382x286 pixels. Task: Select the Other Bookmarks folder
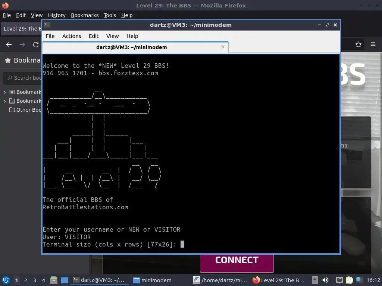25,110
